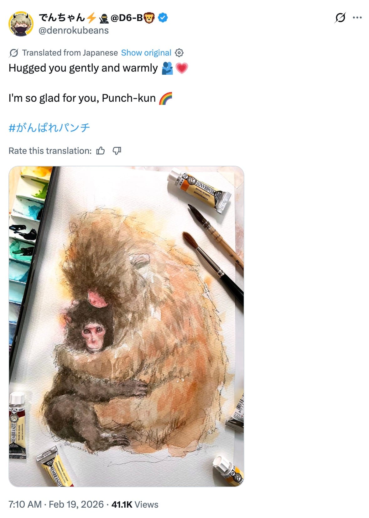
Task: Open the watercolor monkey painting image
Action: (x=126, y=326)
